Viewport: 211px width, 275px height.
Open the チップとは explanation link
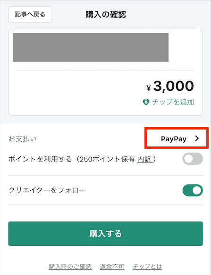pos(147,267)
